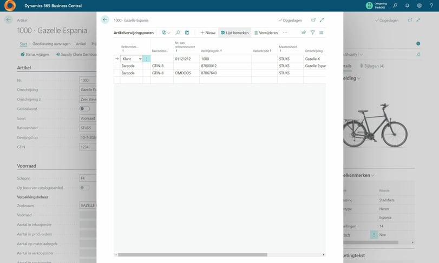Search the Artikelverwijzingsposten list
This screenshot has width=439, height=263.
point(178,32)
